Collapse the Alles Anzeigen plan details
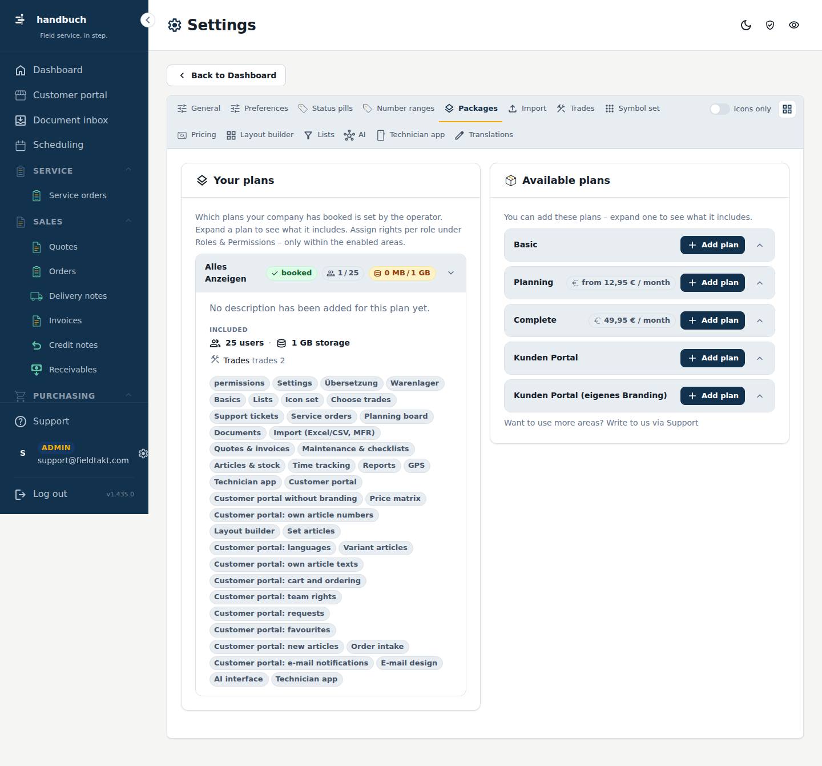The height and width of the screenshot is (766, 822). [x=451, y=273]
